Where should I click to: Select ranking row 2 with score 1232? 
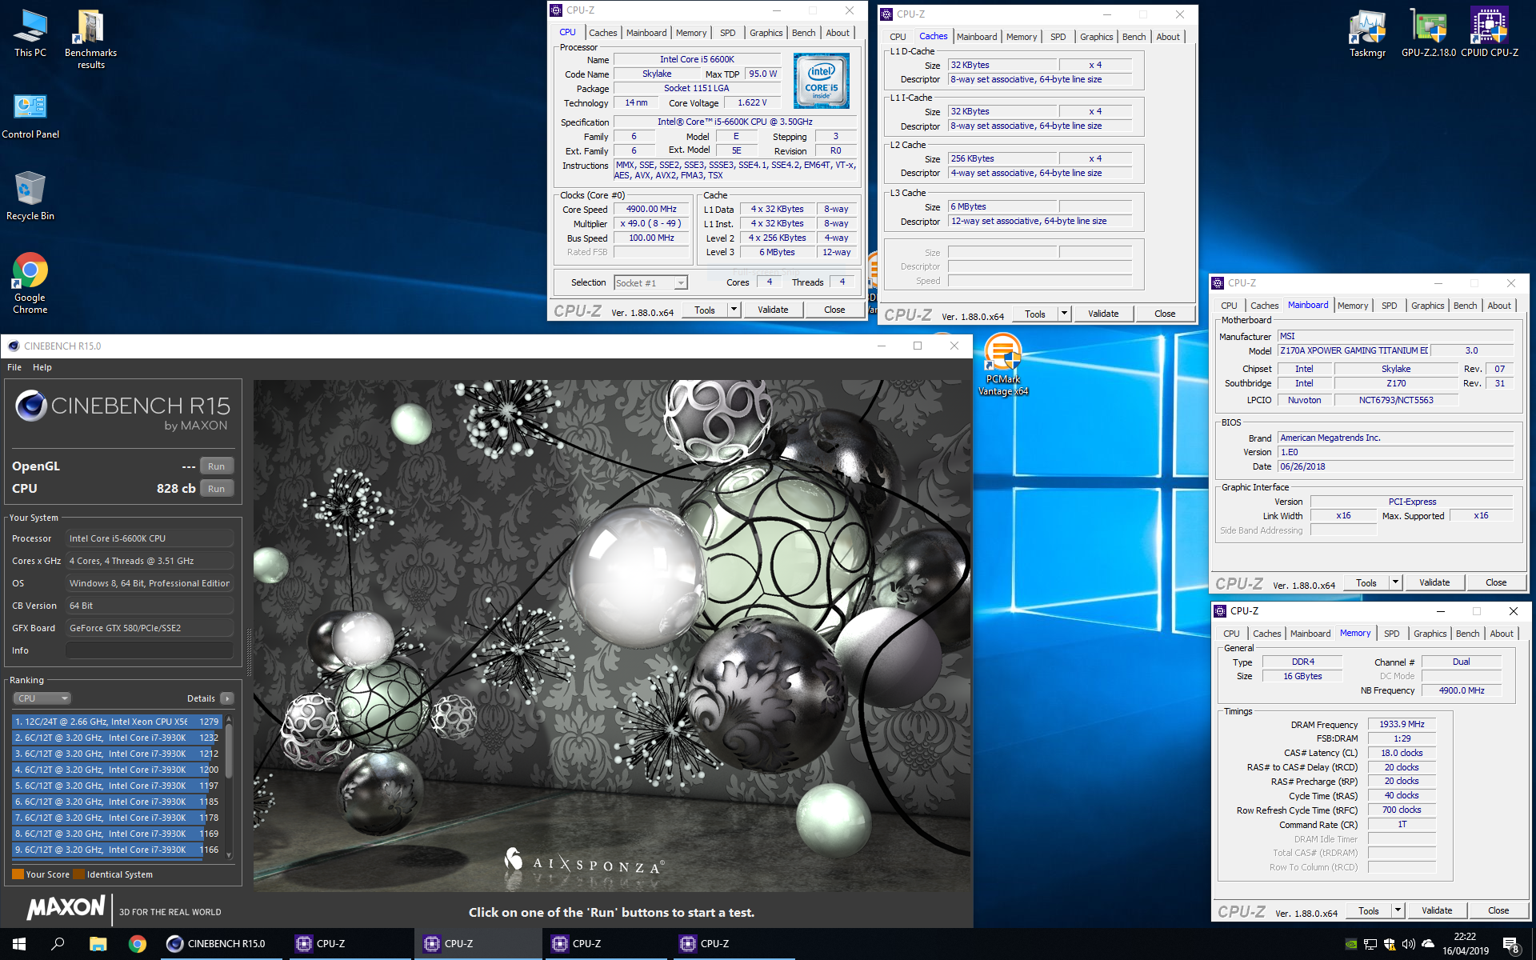pos(117,738)
